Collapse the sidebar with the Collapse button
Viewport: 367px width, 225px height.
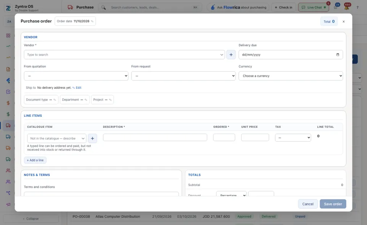[31, 218]
